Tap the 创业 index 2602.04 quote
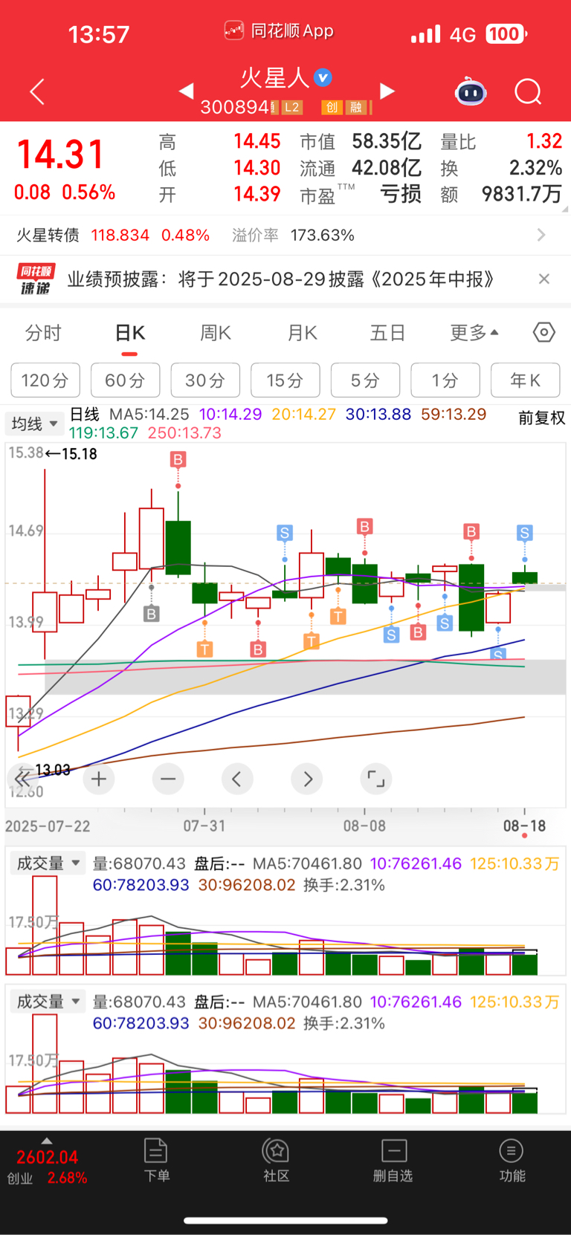 click(48, 1157)
